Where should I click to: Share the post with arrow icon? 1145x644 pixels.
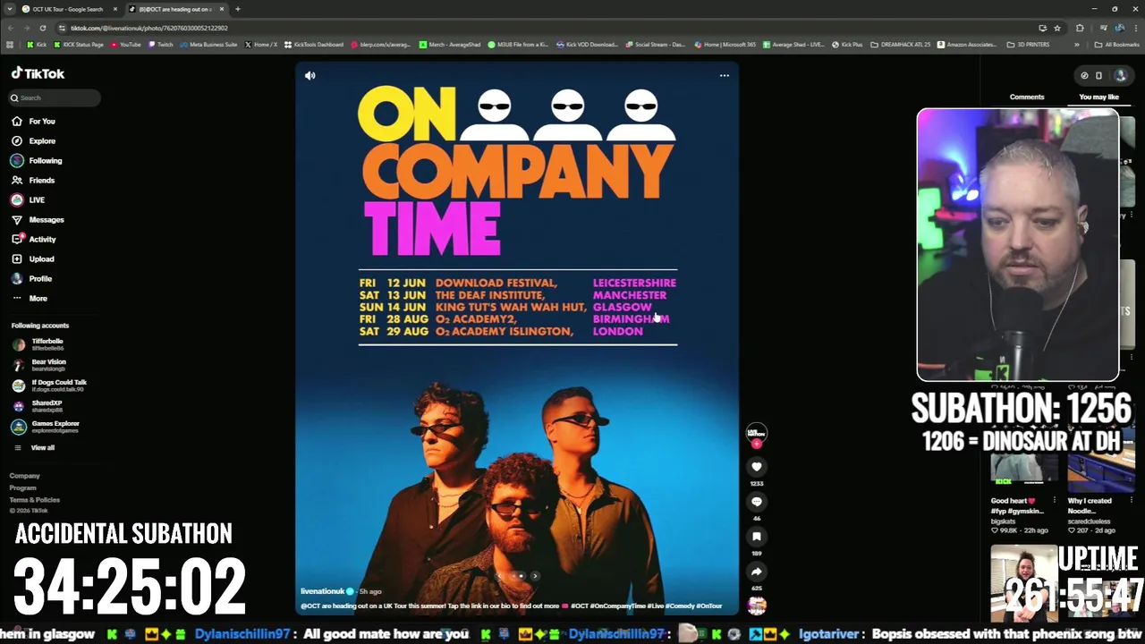pyautogui.click(x=756, y=572)
